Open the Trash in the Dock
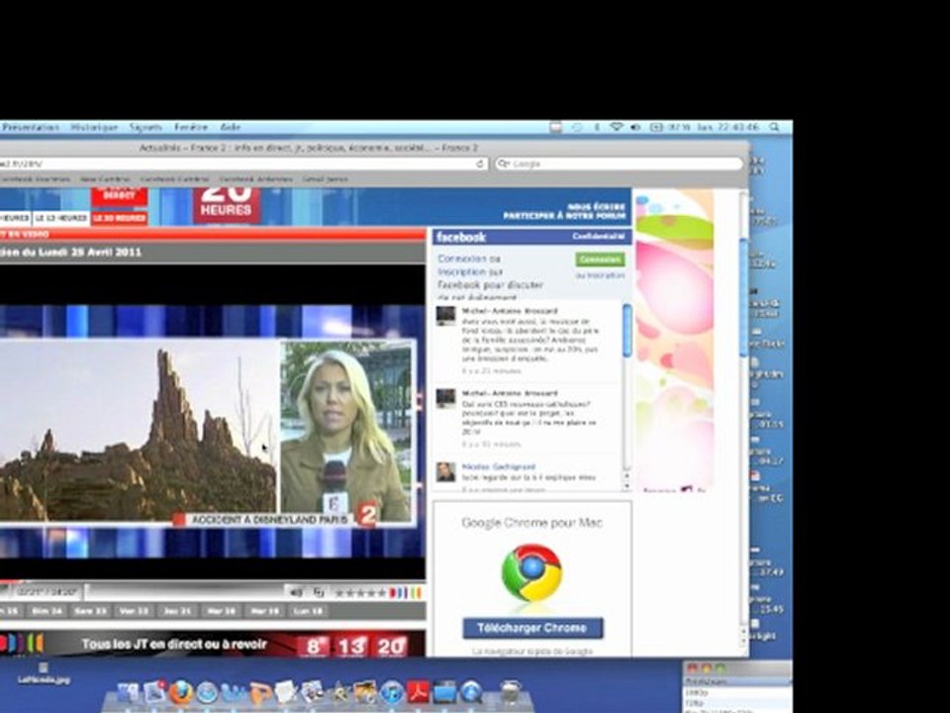 (x=511, y=691)
